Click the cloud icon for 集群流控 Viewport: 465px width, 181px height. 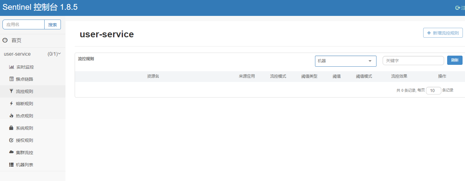pos(11,152)
